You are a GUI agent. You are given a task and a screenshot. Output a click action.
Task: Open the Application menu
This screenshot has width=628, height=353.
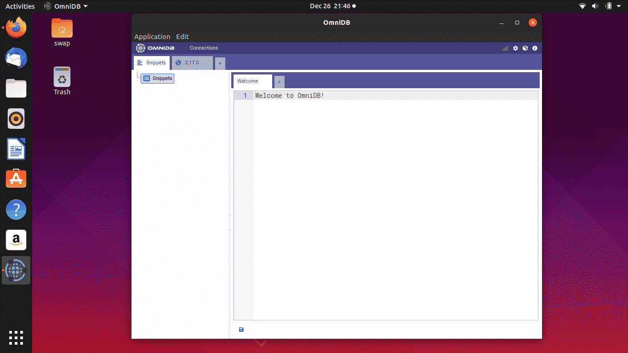tap(152, 37)
